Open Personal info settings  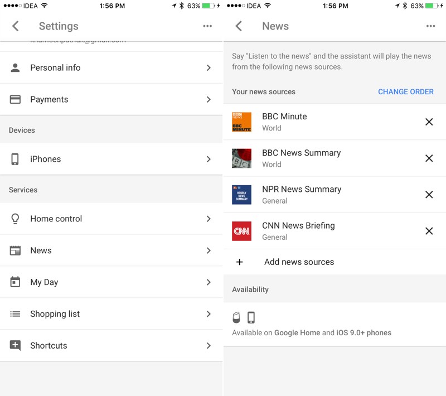coord(111,67)
